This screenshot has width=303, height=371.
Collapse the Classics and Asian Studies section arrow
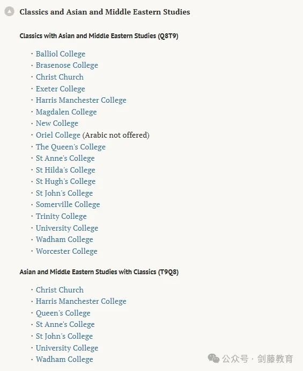tap(10, 11)
